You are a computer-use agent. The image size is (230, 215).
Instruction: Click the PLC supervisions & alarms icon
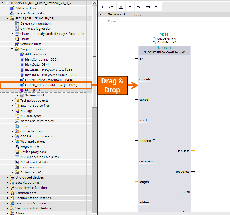17,157
